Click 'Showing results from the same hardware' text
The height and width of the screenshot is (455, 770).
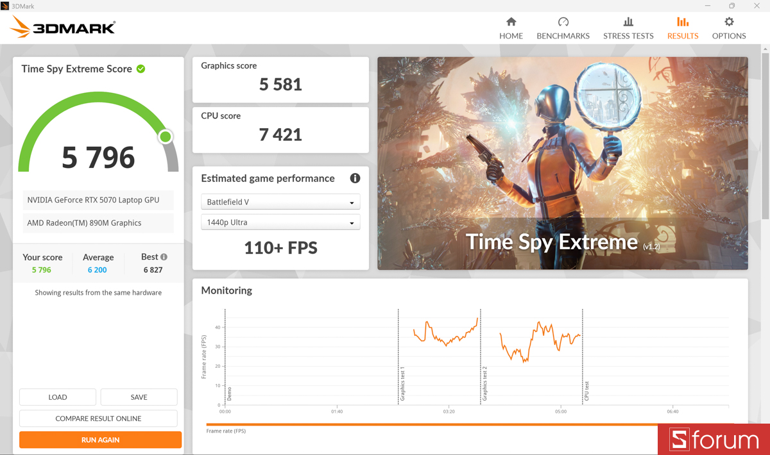tap(98, 293)
